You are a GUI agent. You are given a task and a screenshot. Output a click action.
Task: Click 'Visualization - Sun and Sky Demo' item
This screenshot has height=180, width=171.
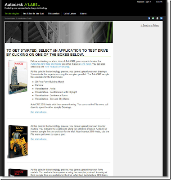tap(52, 99)
